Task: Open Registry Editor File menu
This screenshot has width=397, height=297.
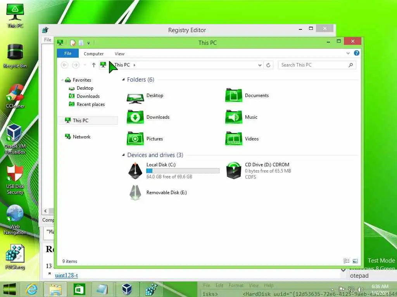Action: coord(48,40)
